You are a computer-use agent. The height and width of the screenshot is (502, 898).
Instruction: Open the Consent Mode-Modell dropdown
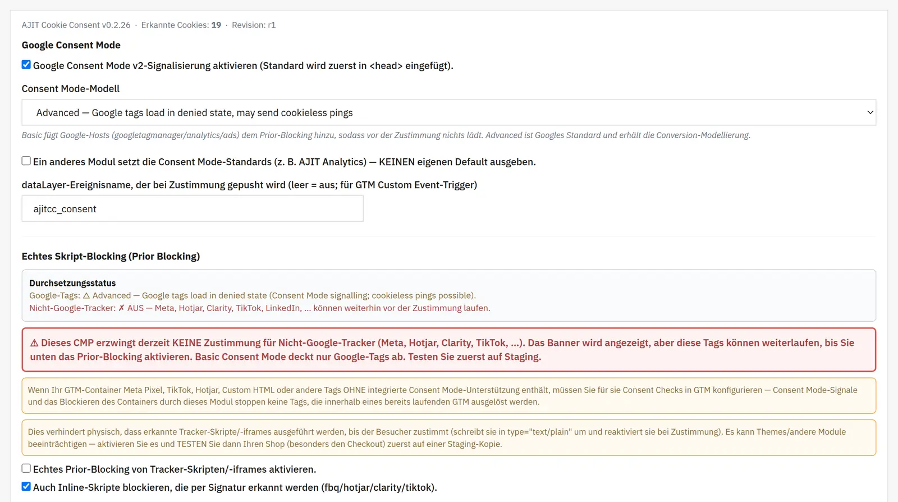(x=448, y=112)
